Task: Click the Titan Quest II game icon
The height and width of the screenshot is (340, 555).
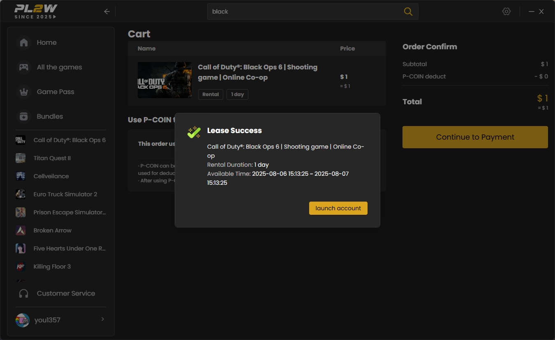Action: coord(21,158)
